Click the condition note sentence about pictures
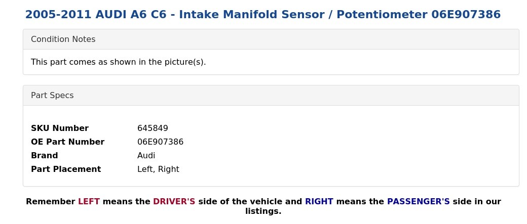Screen dimensions: 527x224 point(118,62)
